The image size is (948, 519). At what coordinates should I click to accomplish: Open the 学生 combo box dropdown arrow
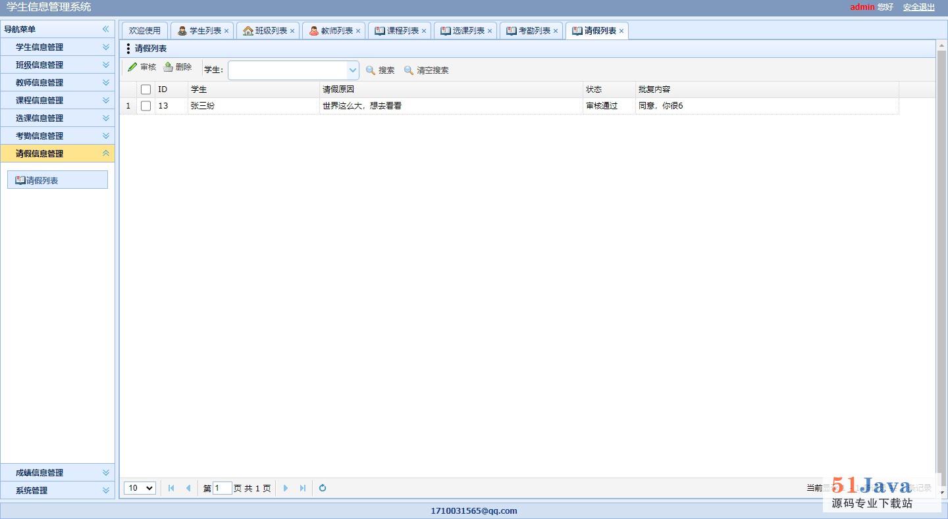point(352,70)
